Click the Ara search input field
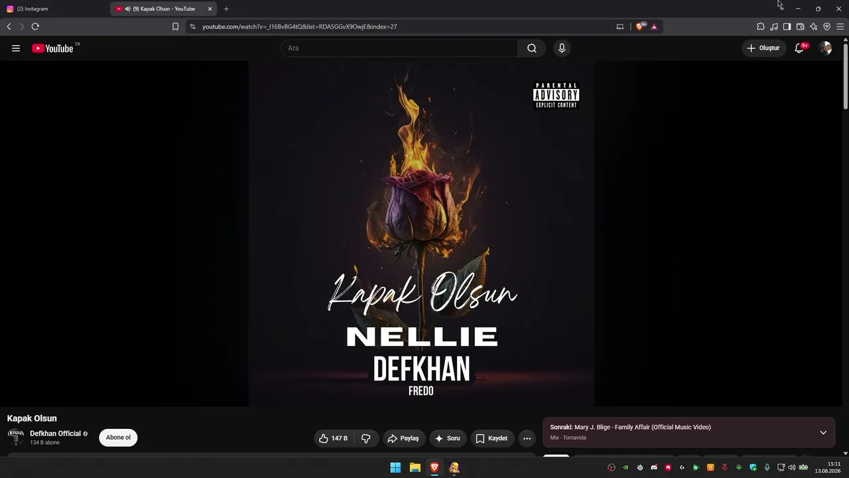849x478 pixels. tap(399, 48)
